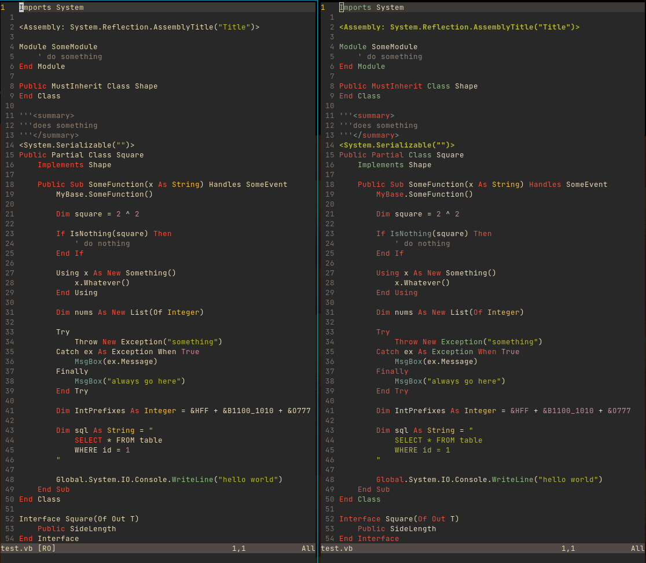Click 'MyBase' in the right pane
646x563 pixels.
pos(390,194)
